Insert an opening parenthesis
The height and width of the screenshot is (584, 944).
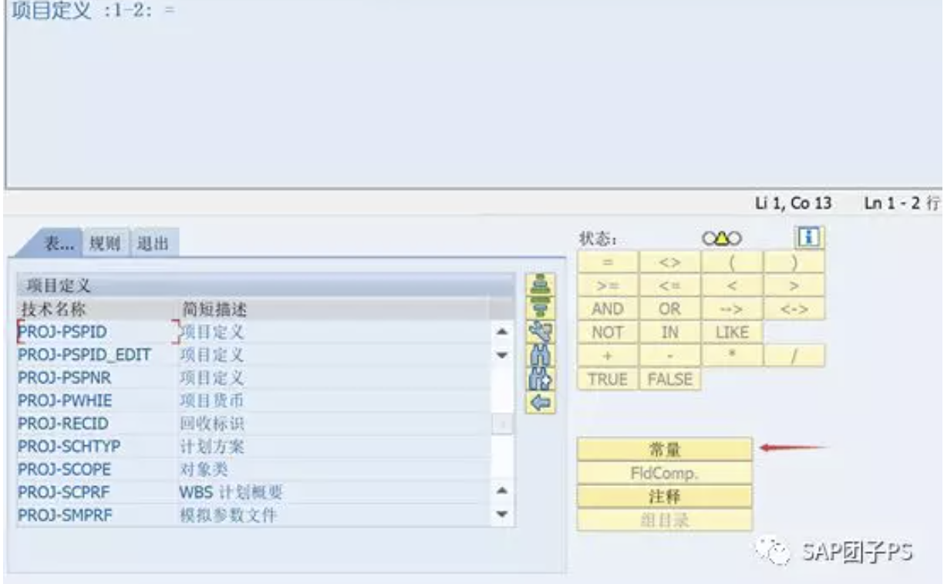tap(732, 262)
